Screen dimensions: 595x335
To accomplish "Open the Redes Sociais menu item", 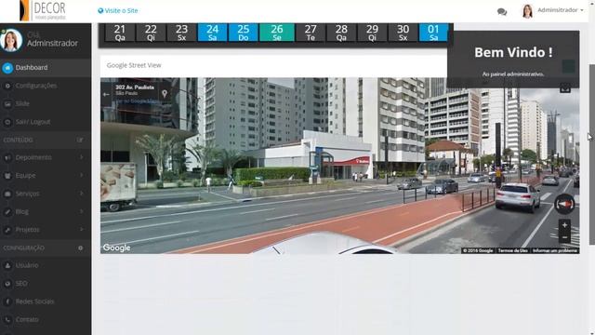I will (46, 301).
